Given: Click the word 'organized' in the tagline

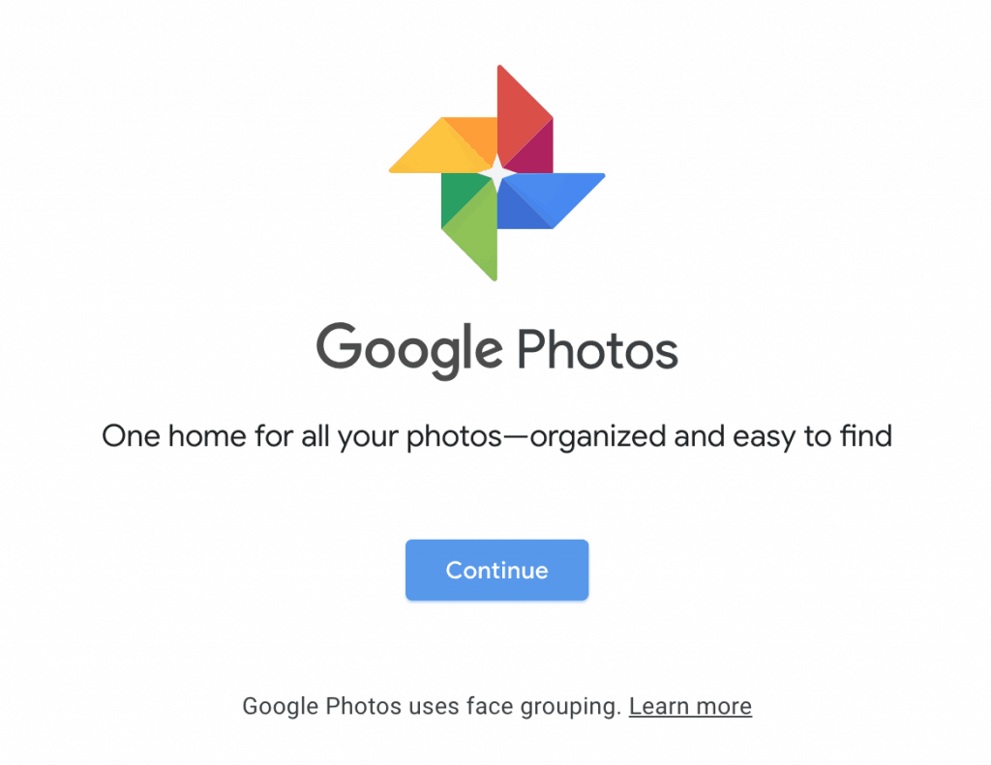Looking at the screenshot, I should (x=597, y=437).
